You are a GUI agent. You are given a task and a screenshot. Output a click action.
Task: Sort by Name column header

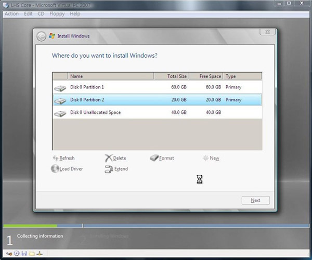[x=110, y=76]
